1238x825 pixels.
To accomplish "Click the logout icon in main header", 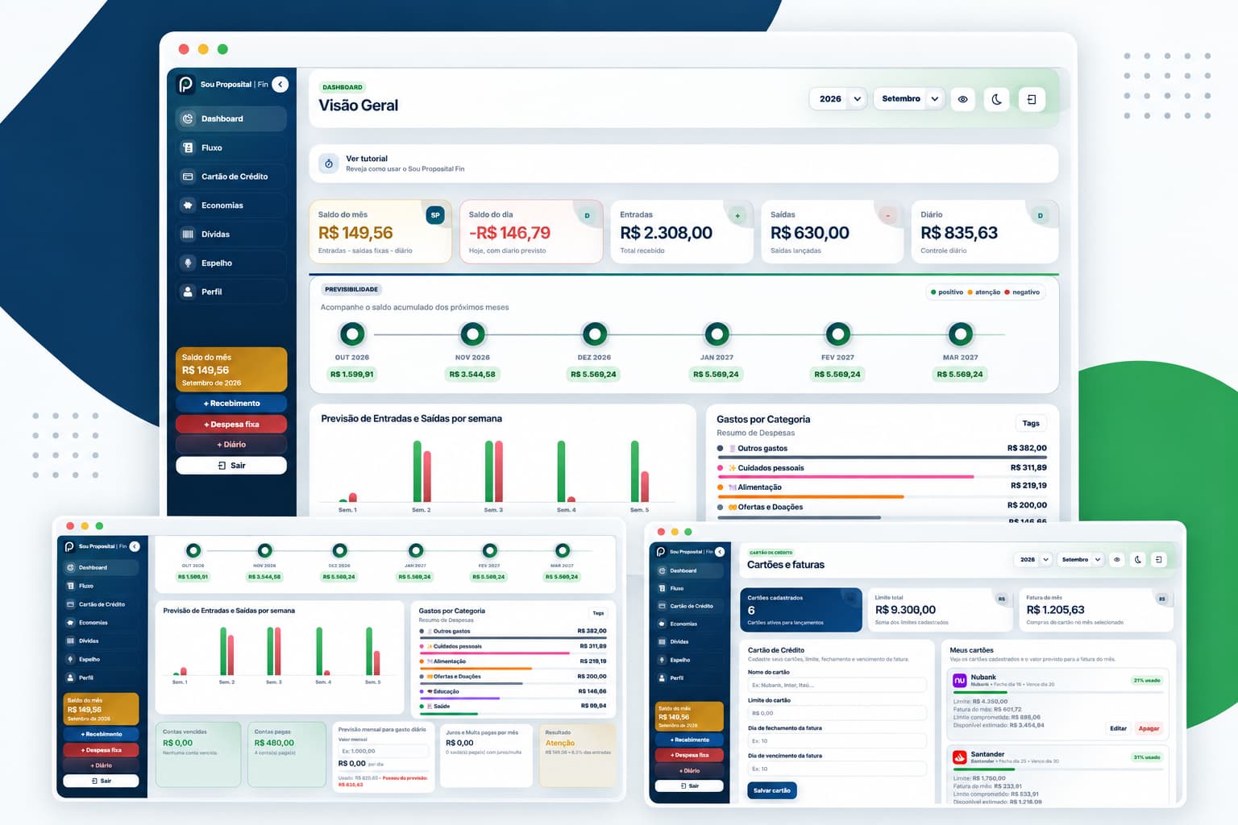I will click(1032, 99).
